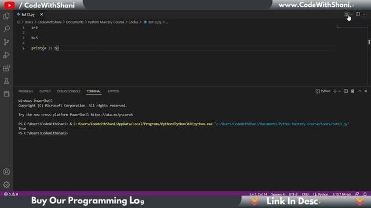The height and width of the screenshot is (208, 371).
Task: Open the bottom activity bar notebook icon
Action: click(6, 94)
